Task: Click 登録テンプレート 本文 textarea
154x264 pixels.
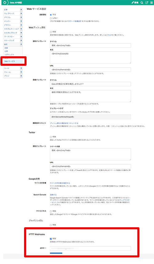Action: 90,96
